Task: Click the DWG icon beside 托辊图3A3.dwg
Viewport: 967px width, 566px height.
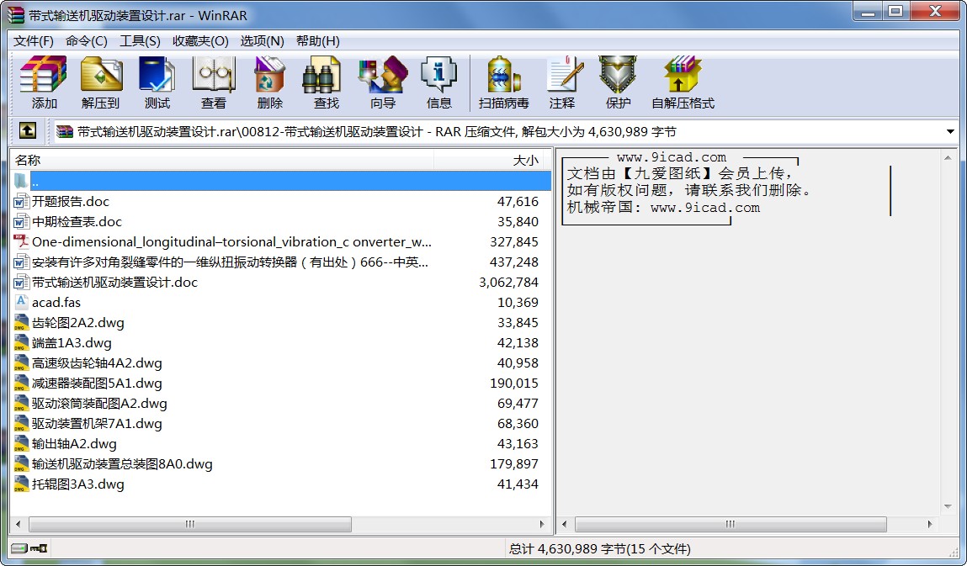Action: (x=21, y=484)
